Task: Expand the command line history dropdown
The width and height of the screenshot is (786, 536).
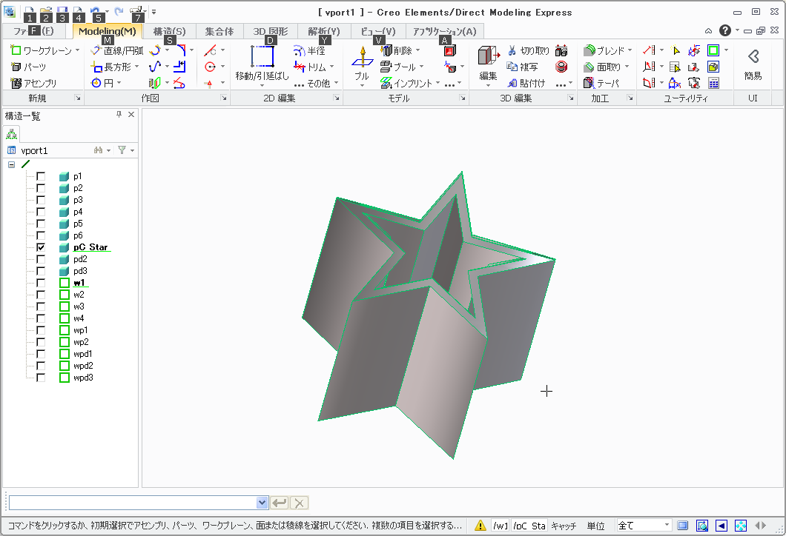Action: (x=262, y=503)
